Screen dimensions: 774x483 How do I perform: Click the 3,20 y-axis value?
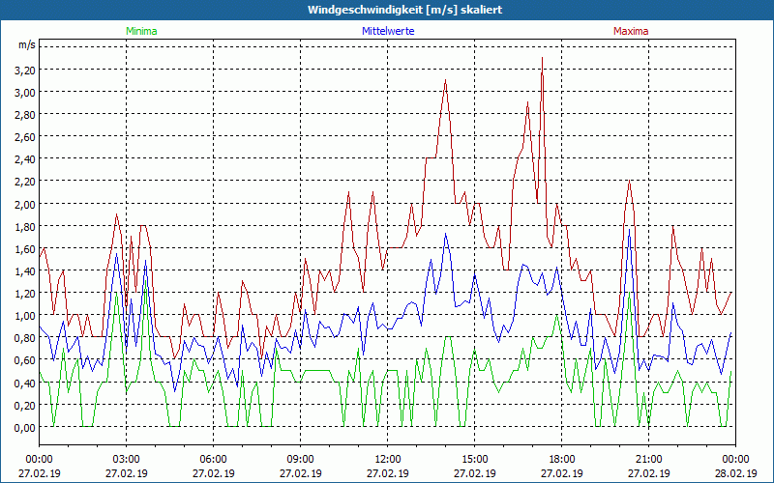point(25,70)
